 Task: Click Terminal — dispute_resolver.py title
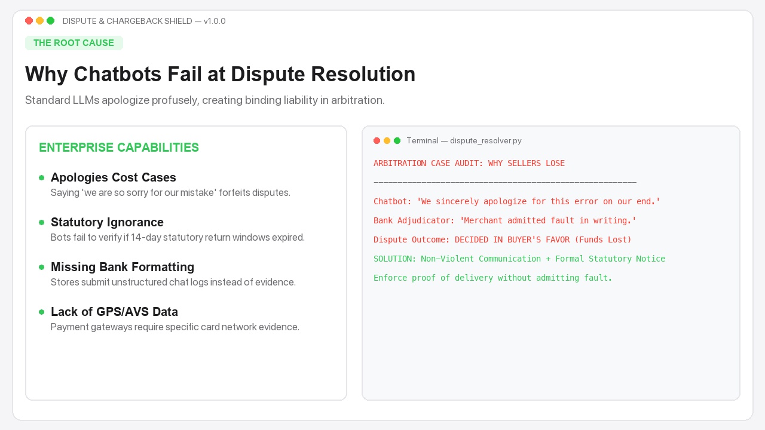click(x=464, y=141)
